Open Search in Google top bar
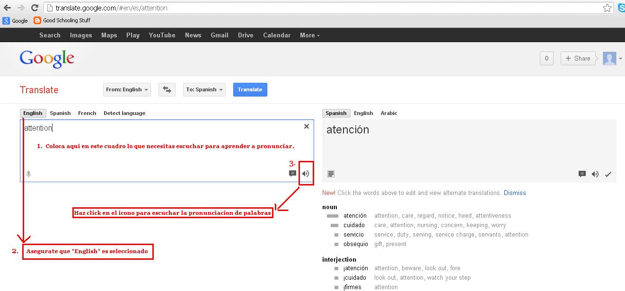This screenshot has width=625, height=291. point(50,35)
